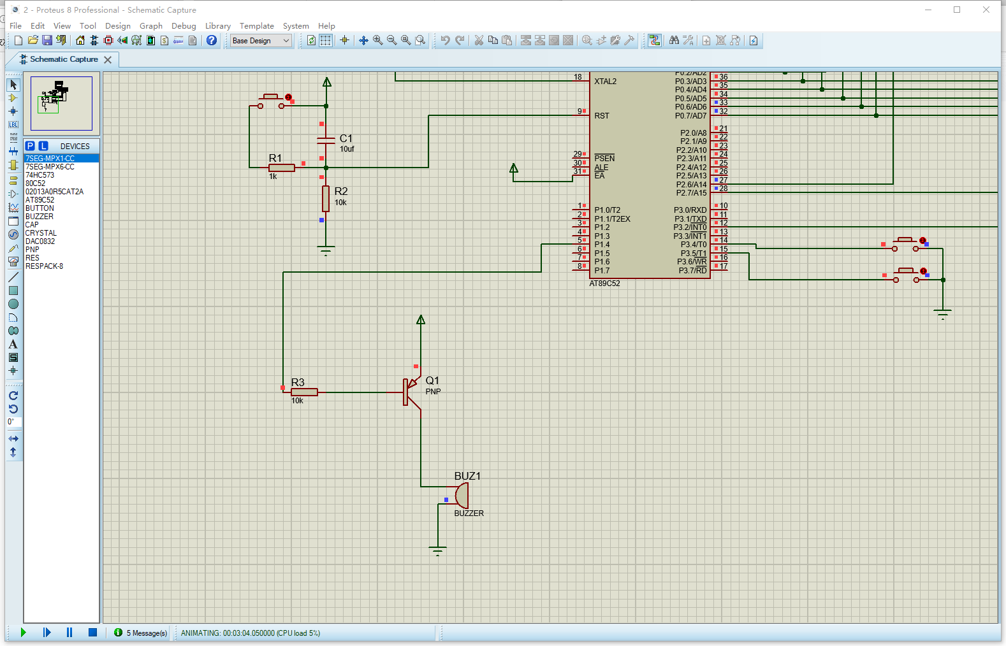This screenshot has width=1006, height=646.
Task: Toggle the grid display
Action: [326, 40]
